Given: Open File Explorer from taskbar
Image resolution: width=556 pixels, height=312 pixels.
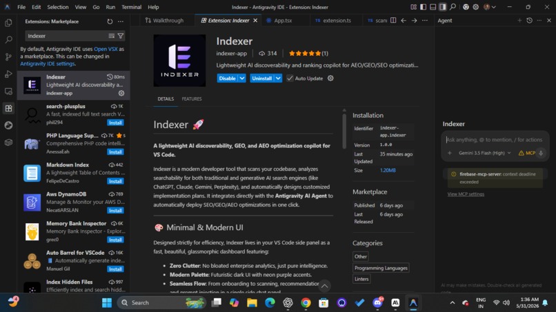Looking at the screenshot, I should click(252, 303).
